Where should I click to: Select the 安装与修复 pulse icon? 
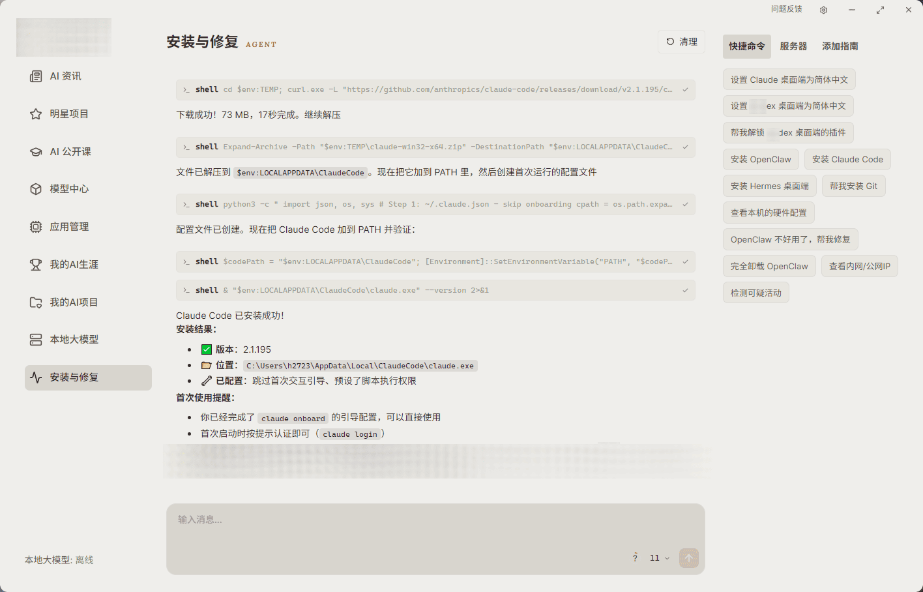point(36,377)
